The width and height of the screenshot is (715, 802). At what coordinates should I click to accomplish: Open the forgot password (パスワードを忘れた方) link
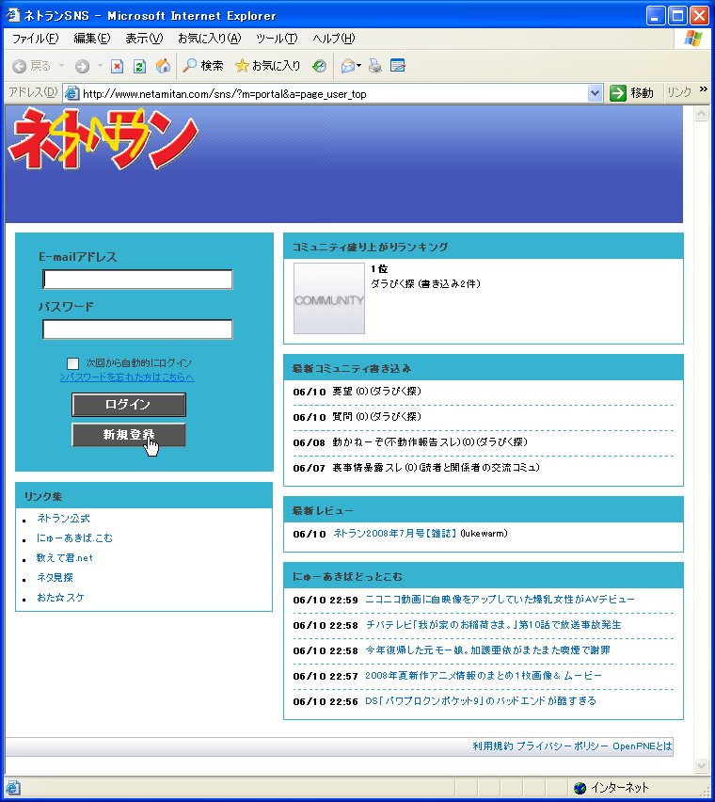(127, 377)
